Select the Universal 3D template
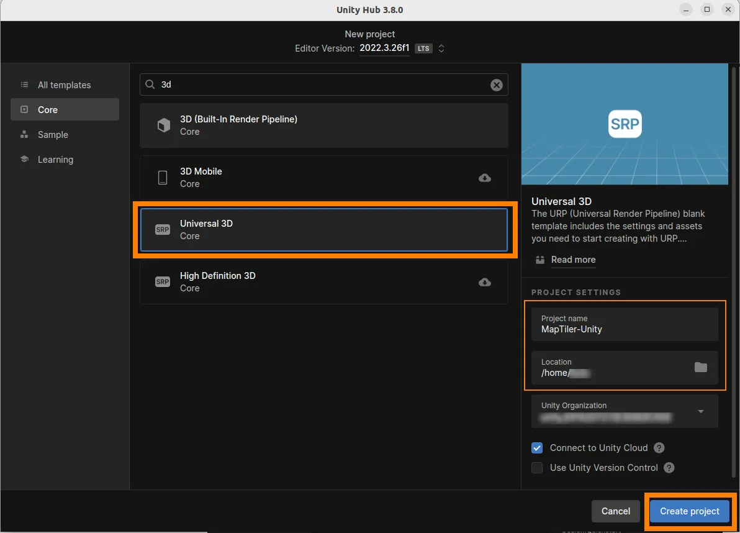 (324, 230)
